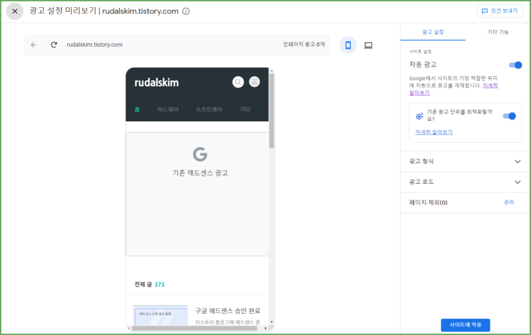Select the 홈 blog menu item
Viewport: 531px width, 335px height.
137,109
